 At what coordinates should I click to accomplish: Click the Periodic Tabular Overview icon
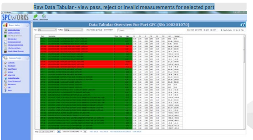tap(6, 51)
